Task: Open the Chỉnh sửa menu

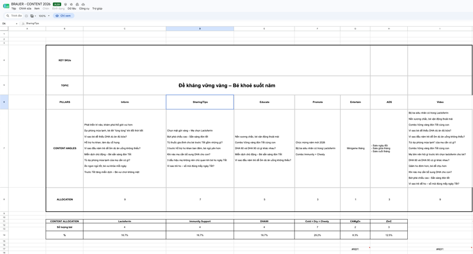Action: (25, 8)
